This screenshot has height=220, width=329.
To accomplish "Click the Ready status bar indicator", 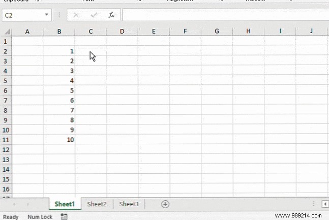I will coord(11,217).
